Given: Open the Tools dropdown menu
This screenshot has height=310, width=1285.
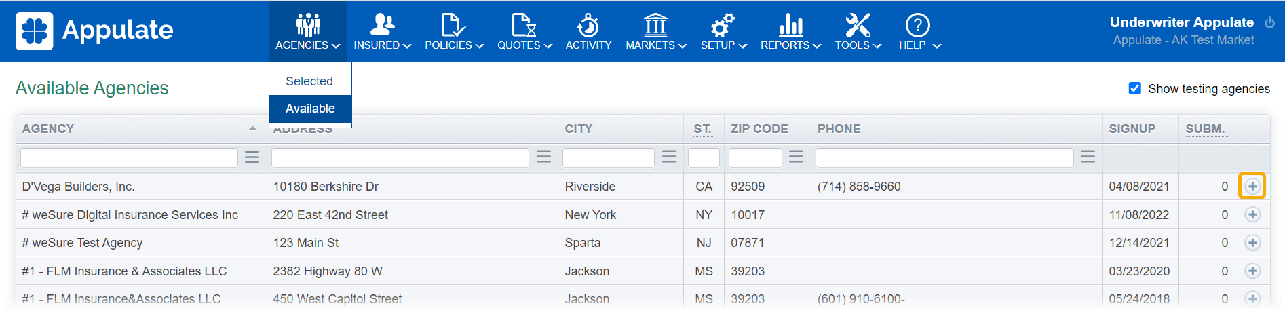Looking at the screenshot, I should 858,32.
